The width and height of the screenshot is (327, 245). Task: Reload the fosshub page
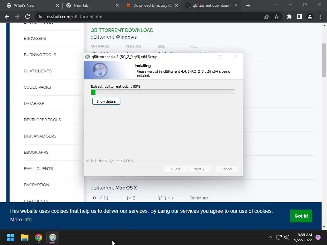27,17
